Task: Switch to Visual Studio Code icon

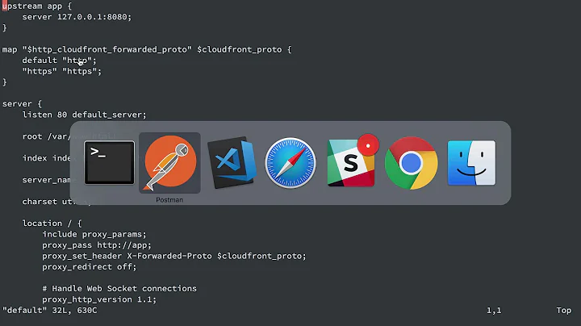Action: pos(232,163)
